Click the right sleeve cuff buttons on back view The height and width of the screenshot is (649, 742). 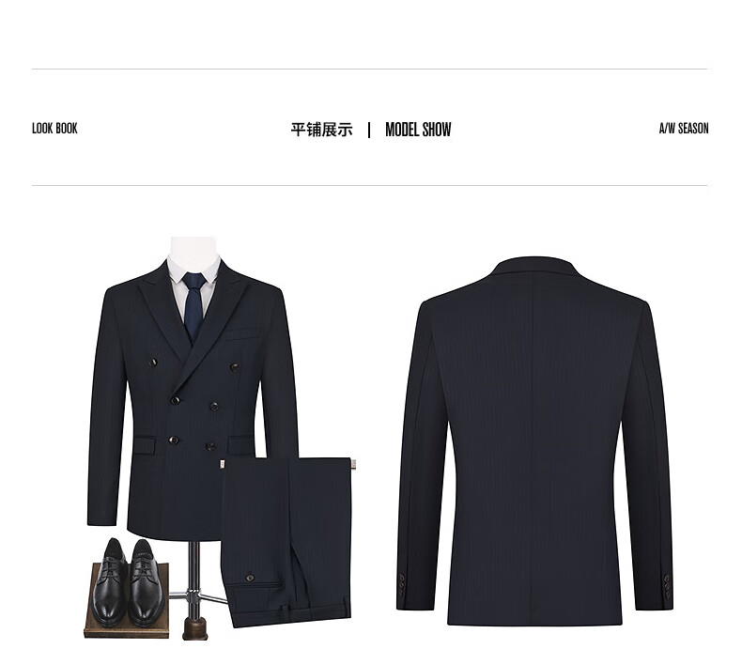667,585
